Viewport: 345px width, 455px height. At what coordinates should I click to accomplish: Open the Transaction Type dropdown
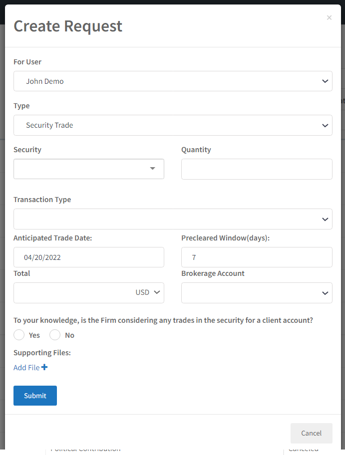coord(173,219)
